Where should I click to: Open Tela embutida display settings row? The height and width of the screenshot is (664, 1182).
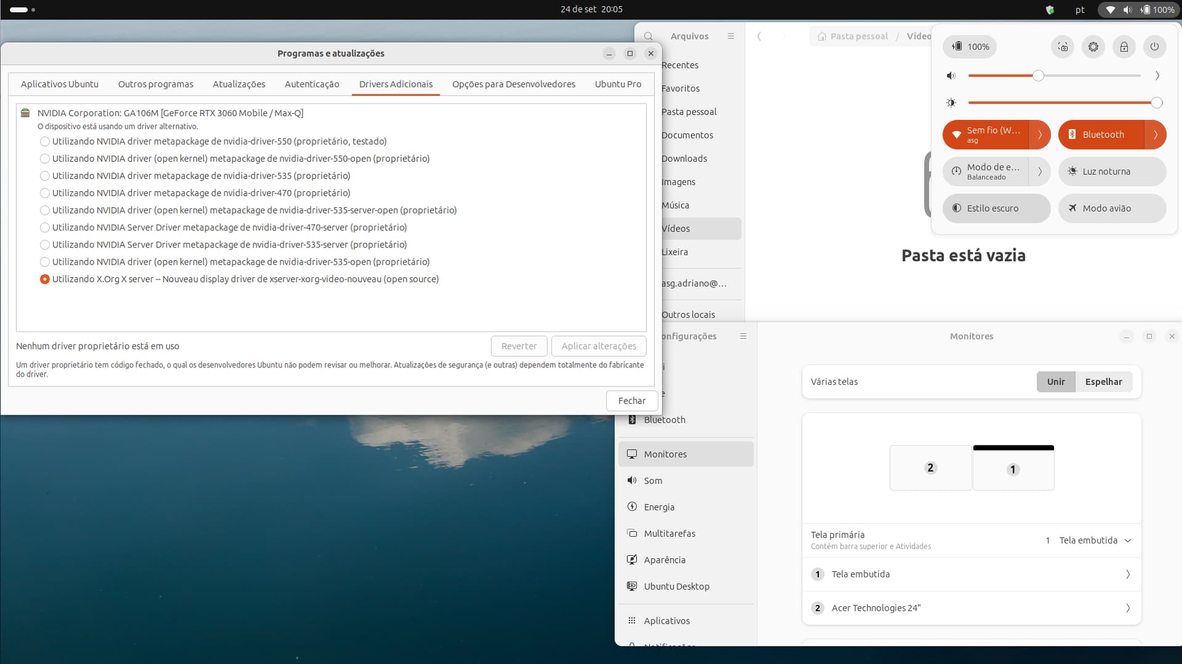point(971,574)
